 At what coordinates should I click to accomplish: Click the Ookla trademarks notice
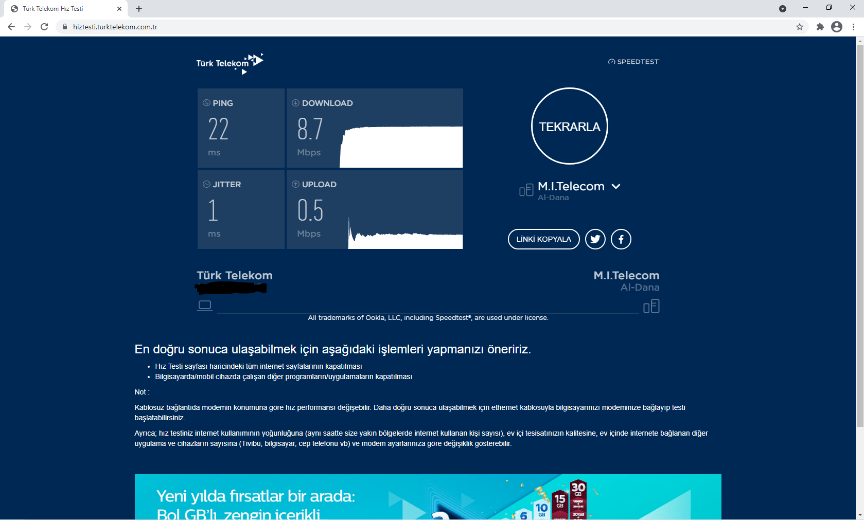click(x=428, y=318)
